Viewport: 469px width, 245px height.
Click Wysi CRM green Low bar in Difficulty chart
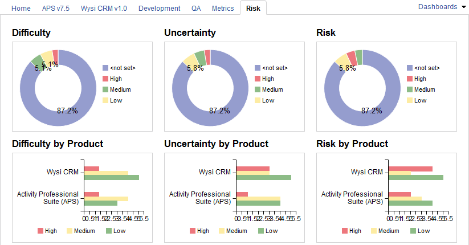point(111,178)
